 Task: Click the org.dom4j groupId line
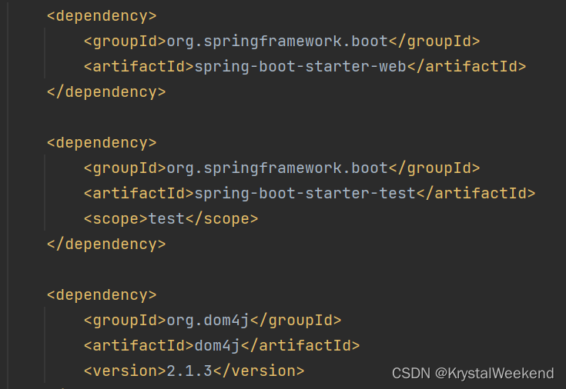pos(213,321)
